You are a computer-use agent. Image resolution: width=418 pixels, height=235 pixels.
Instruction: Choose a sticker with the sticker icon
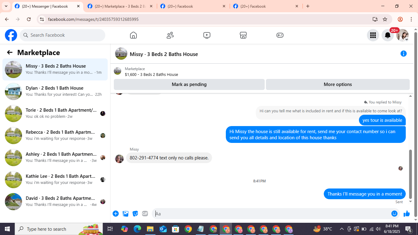click(135, 214)
